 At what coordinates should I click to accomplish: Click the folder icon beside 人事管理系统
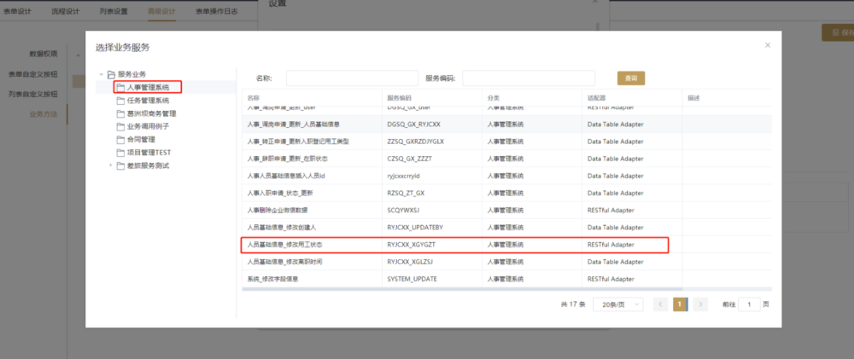[x=120, y=88]
